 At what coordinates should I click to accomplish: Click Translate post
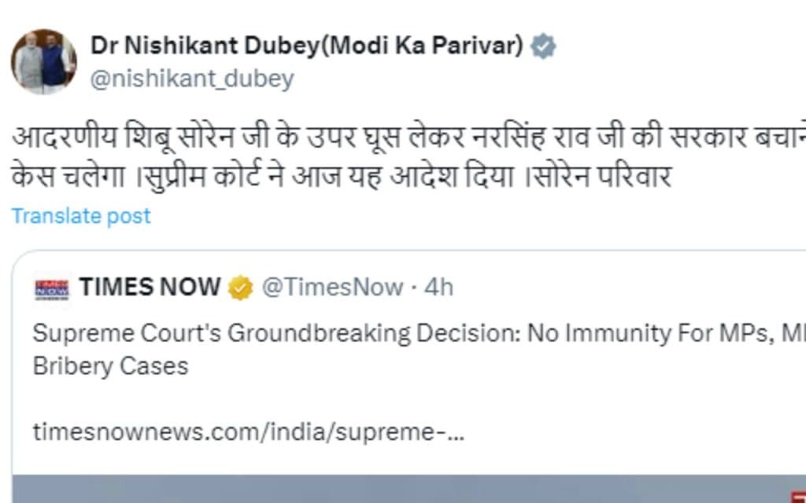[81, 216]
